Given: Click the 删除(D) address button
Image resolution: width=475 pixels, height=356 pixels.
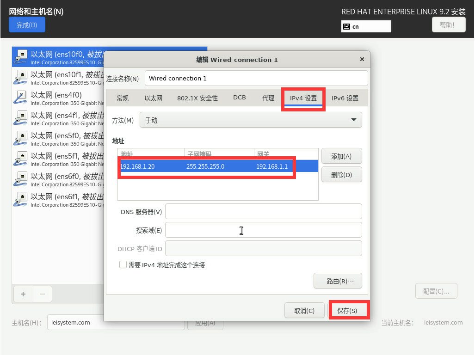Looking at the screenshot, I should (x=341, y=175).
